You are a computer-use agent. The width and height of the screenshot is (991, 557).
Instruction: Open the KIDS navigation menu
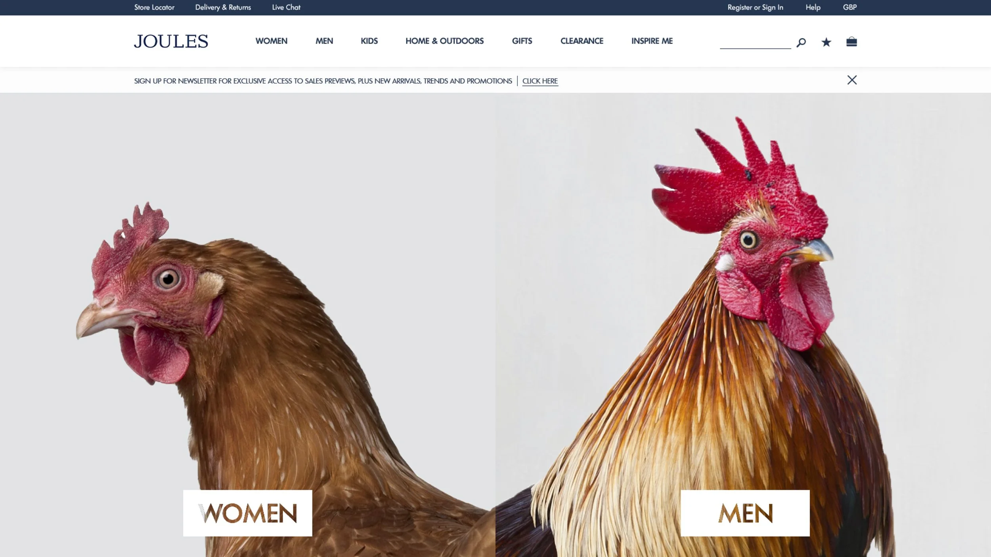tap(369, 41)
